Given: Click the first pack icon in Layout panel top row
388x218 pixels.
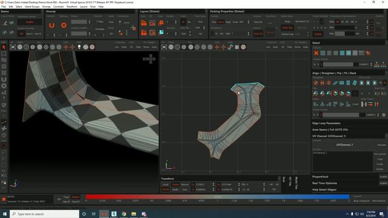Looking at the screenshot, I should (144, 23).
